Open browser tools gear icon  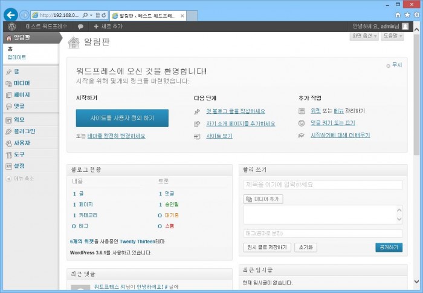(417, 15)
